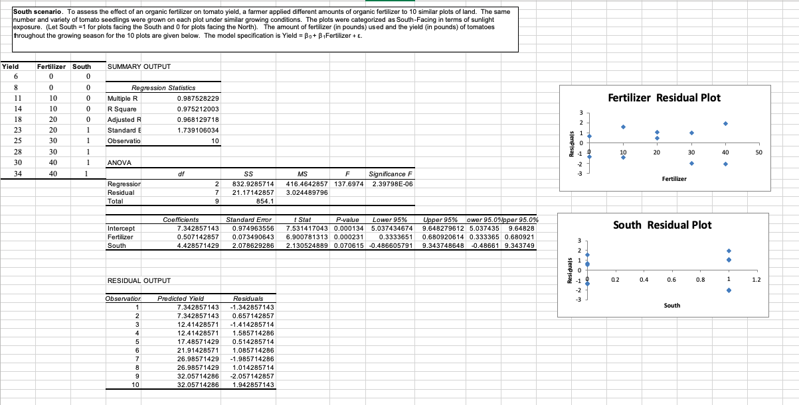Viewport: 799px width, 405px height.
Task: Click the "Significance F" header cell
Action: click(x=391, y=174)
